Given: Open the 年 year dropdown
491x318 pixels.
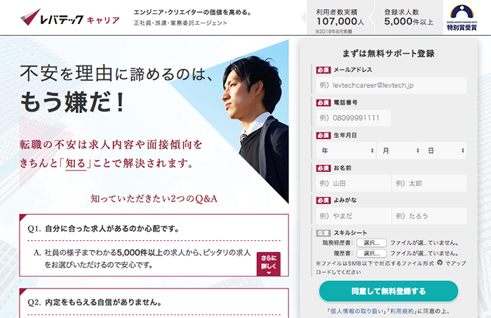Looking at the screenshot, I should [346, 151].
